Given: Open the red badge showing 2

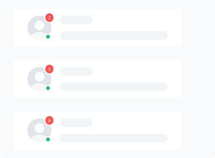Looking at the screenshot, I should pos(49,18).
